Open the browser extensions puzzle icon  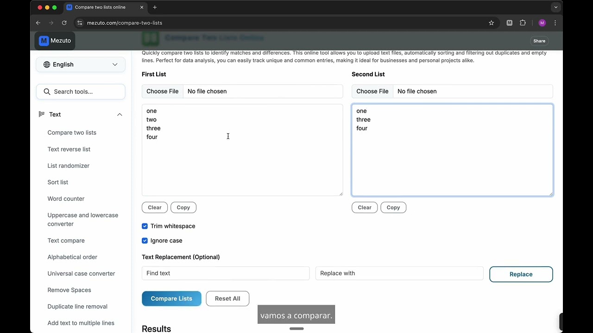(523, 23)
